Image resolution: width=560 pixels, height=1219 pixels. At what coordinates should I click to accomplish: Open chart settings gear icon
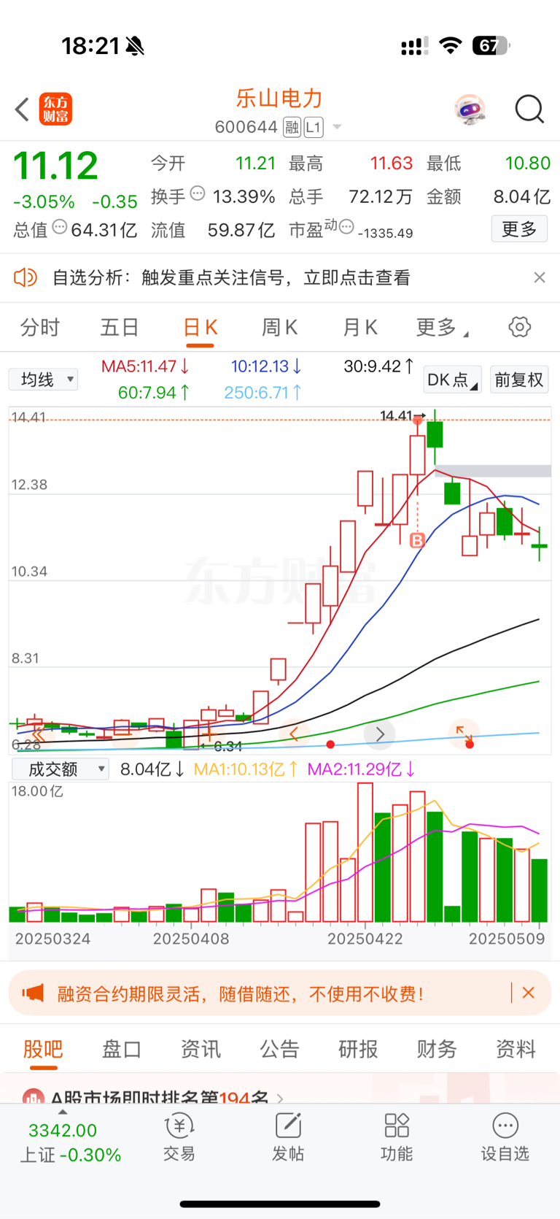click(x=520, y=327)
